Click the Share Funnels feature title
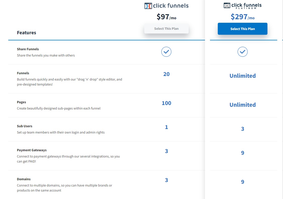Image resolution: width=283 pixels, height=199 pixels. (x=28, y=49)
